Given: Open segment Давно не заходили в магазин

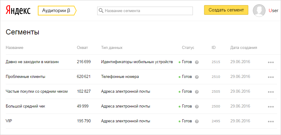Looking at the screenshot, I should pos(32,62).
